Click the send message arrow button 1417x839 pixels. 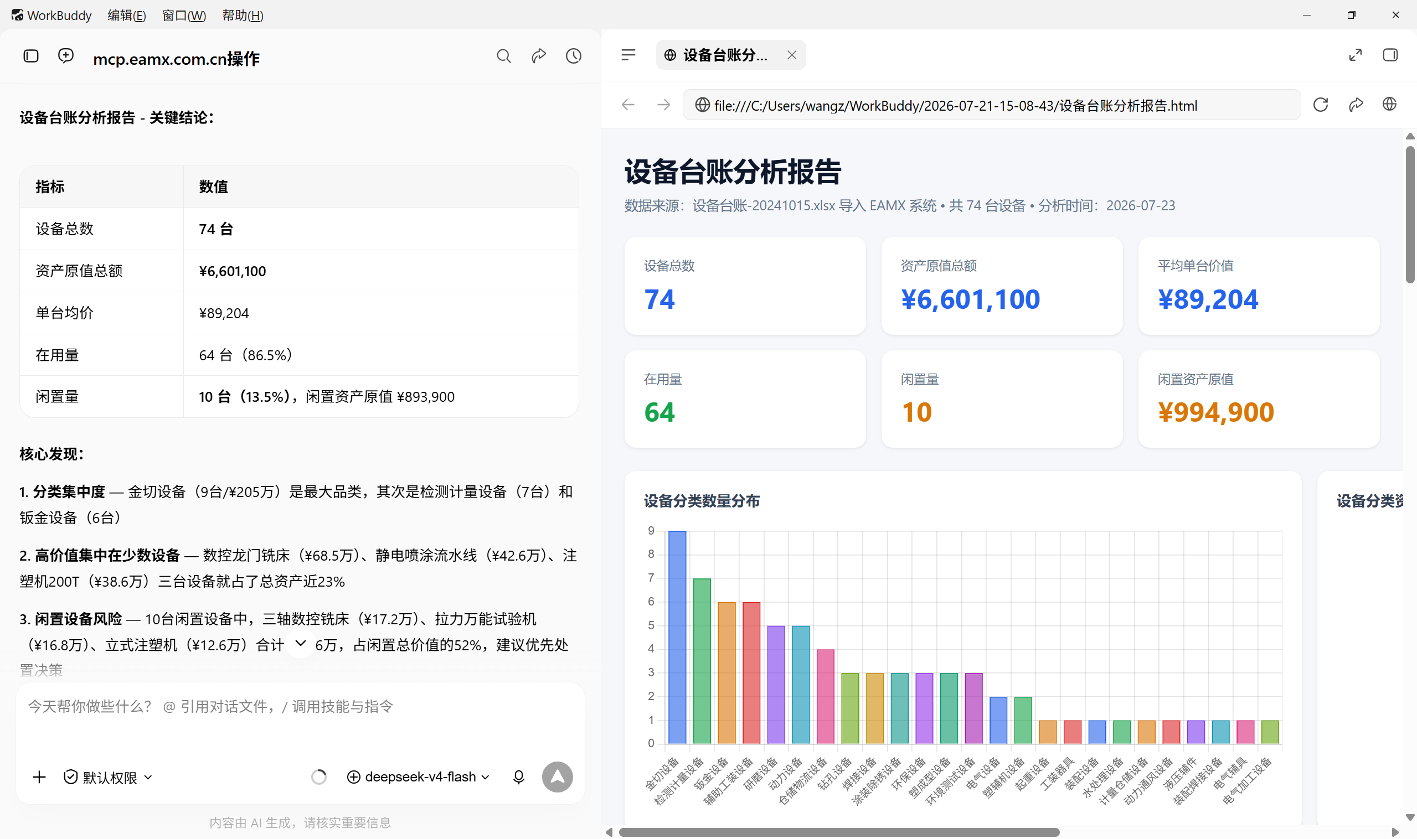(557, 777)
